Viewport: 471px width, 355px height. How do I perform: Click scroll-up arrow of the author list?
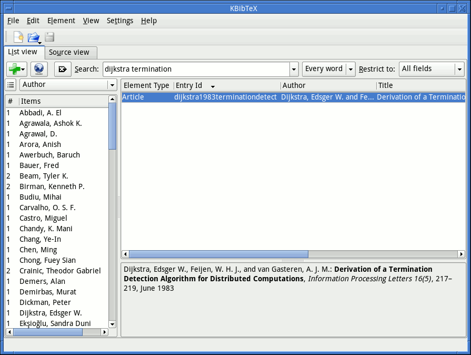coord(112,99)
